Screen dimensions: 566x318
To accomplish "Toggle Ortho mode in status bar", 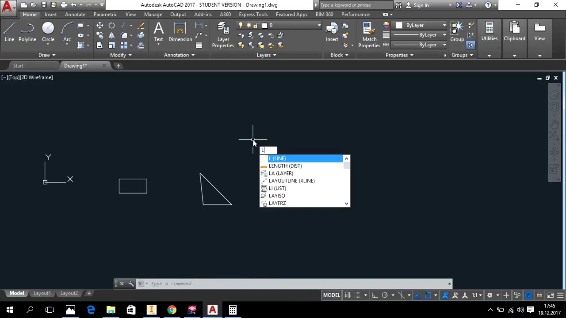I will pos(375,295).
